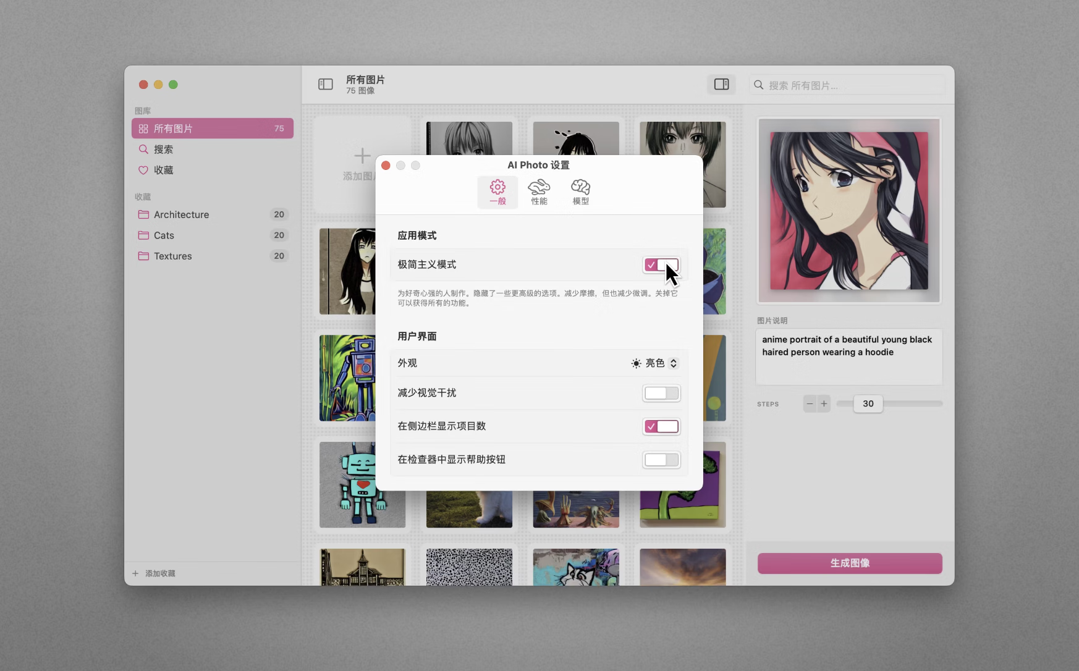Open the 性能 rabbit settings tab

[x=539, y=192]
